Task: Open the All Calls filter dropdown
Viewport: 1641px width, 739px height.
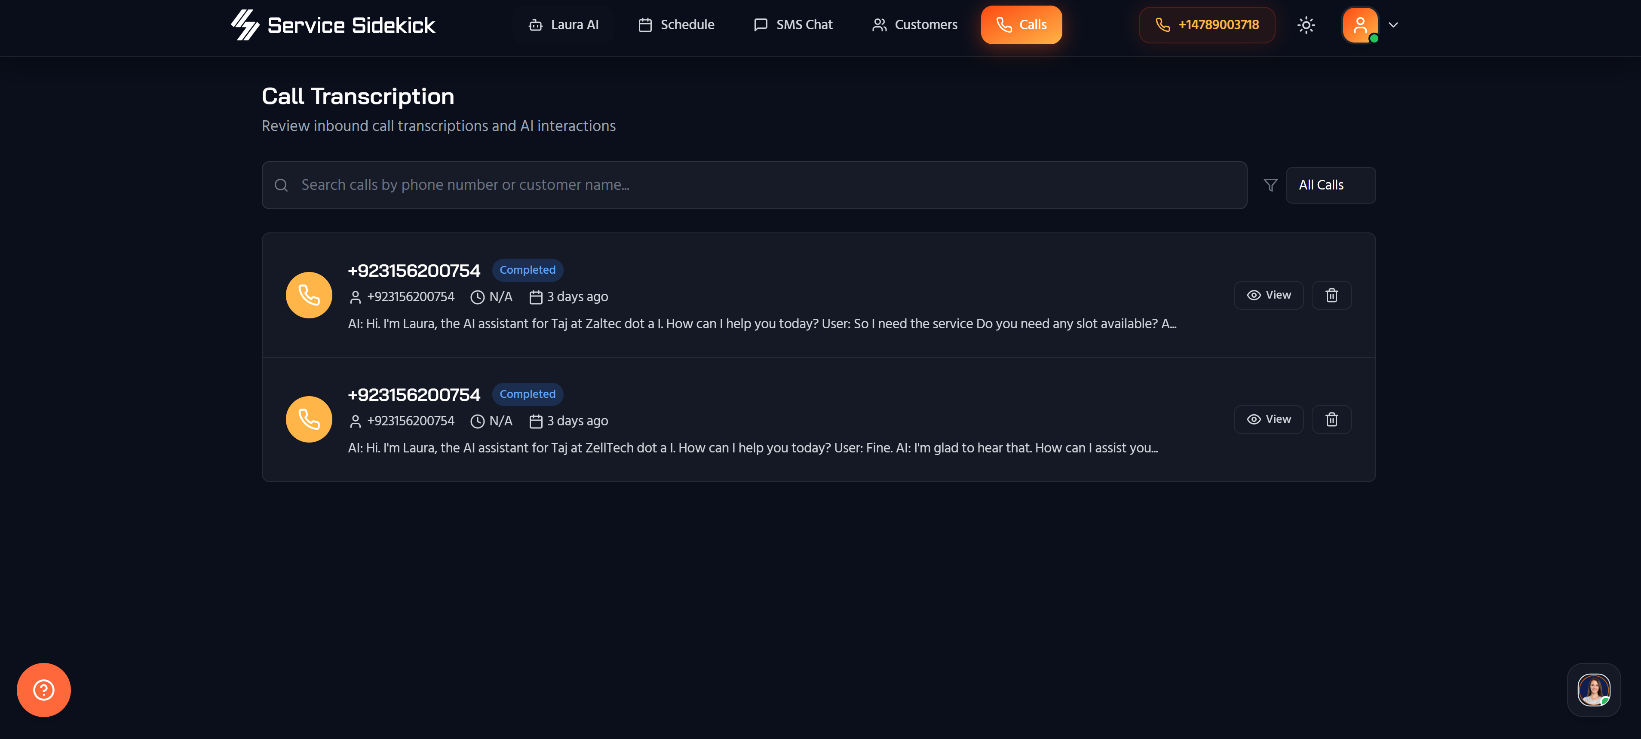Action: [1331, 185]
